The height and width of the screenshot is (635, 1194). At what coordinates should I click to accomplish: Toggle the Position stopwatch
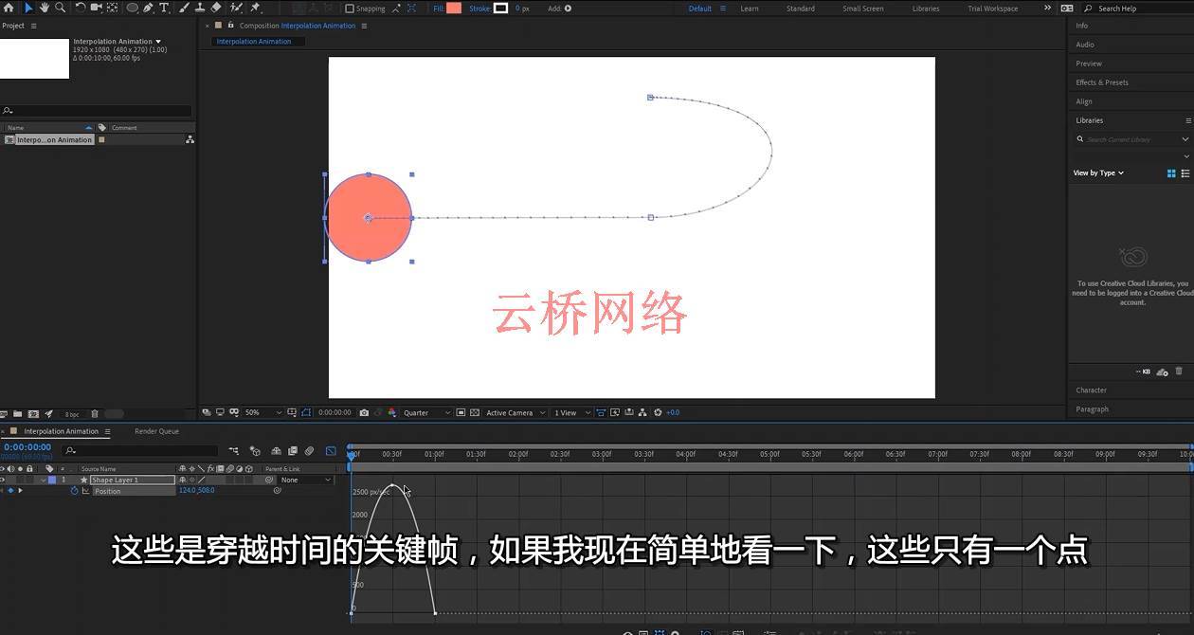(x=75, y=491)
